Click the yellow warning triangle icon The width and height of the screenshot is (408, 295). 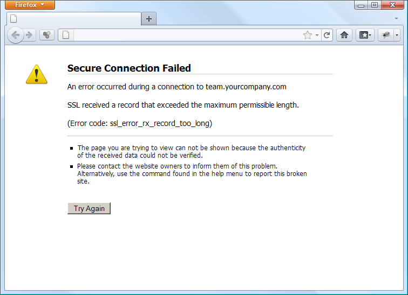tap(37, 74)
